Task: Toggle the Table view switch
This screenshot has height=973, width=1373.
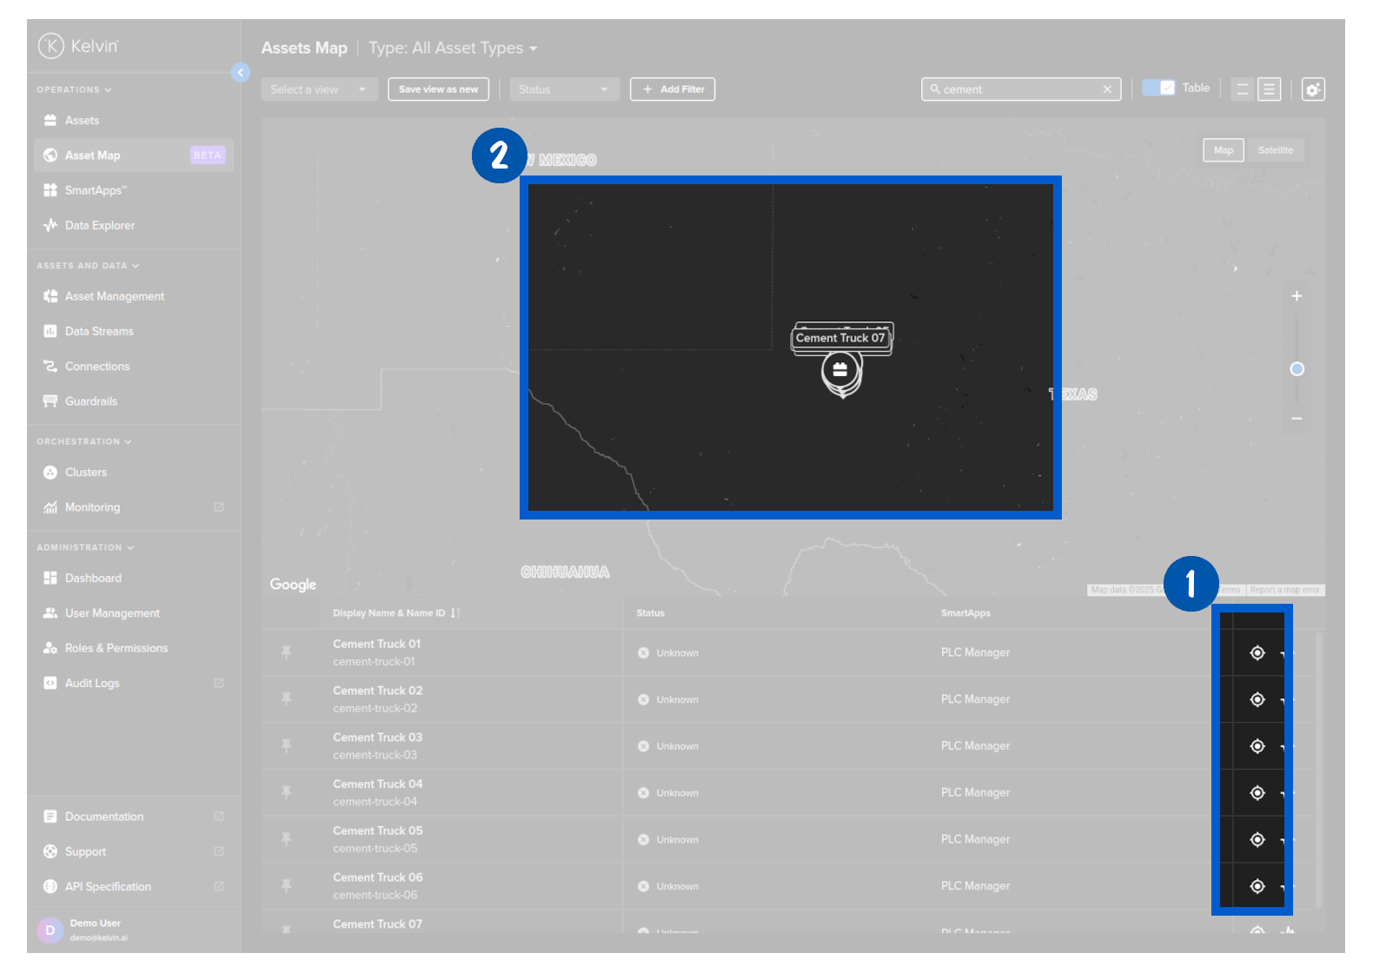Action: [x=1158, y=89]
